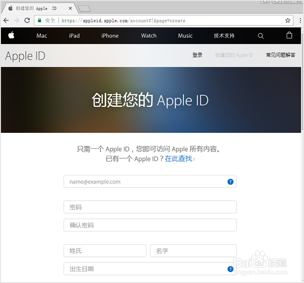This screenshot has width=304, height=283.
Task: Click the 安全 security label
Action: pyautogui.click(x=50, y=21)
